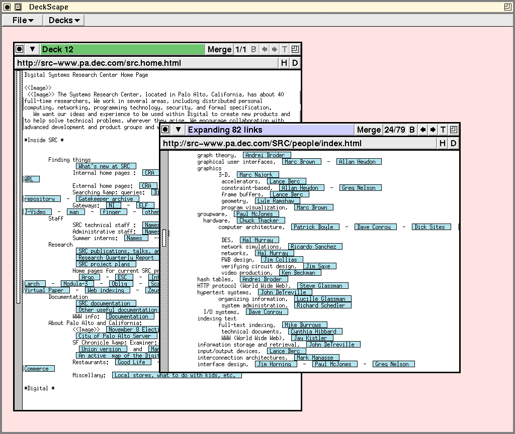Open the Jay Kistler link
The image size is (515, 434).
point(312,338)
